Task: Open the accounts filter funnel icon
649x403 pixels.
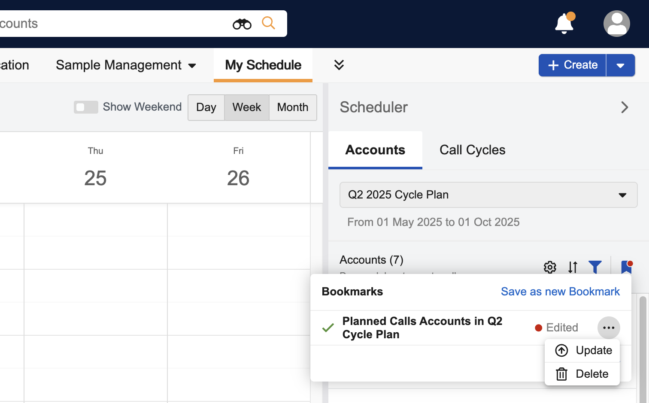Action: (595, 267)
